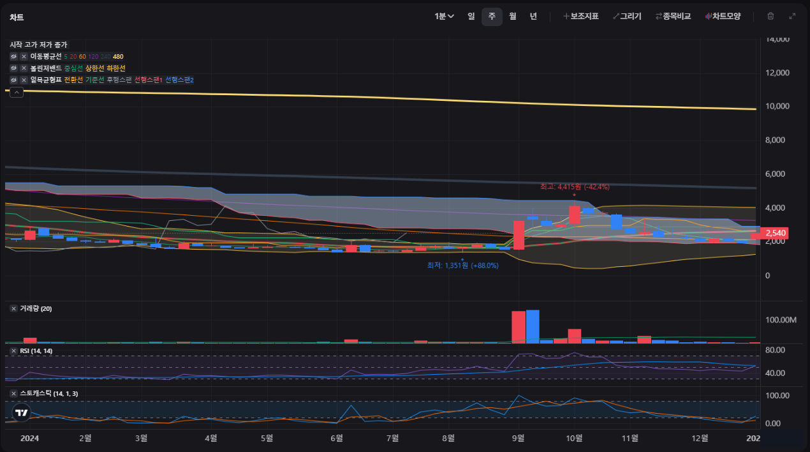Click the current price tag 2,540

tap(776, 233)
